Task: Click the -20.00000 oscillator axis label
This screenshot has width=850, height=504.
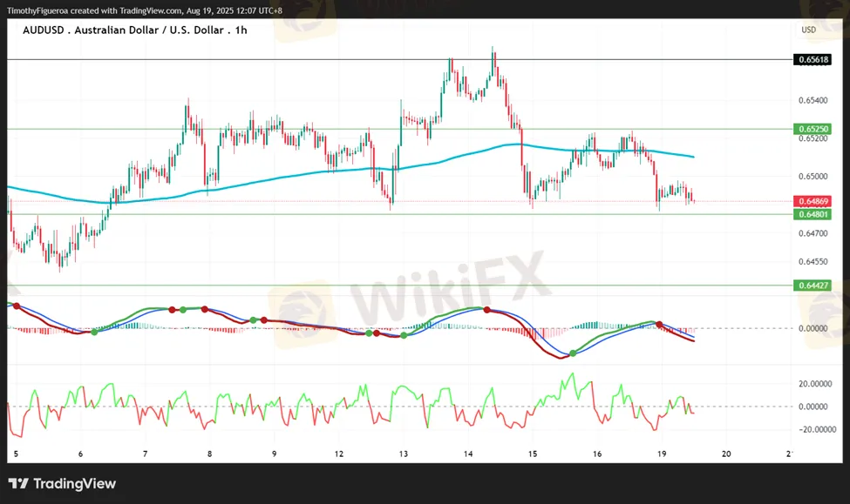Action: click(814, 429)
